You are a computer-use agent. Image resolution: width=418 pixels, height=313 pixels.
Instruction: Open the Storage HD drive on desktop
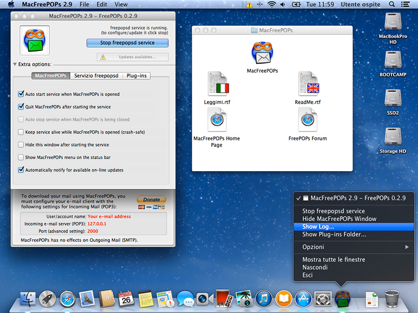[x=393, y=137]
